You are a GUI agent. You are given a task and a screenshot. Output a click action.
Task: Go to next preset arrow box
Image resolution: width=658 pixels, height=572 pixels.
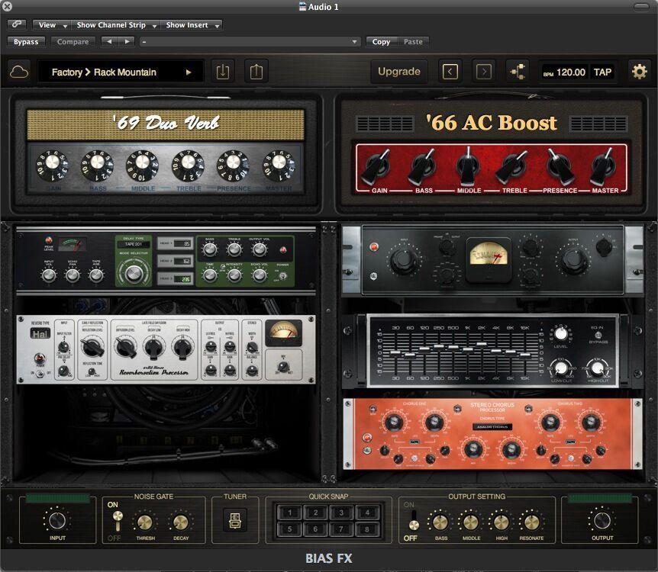[484, 72]
